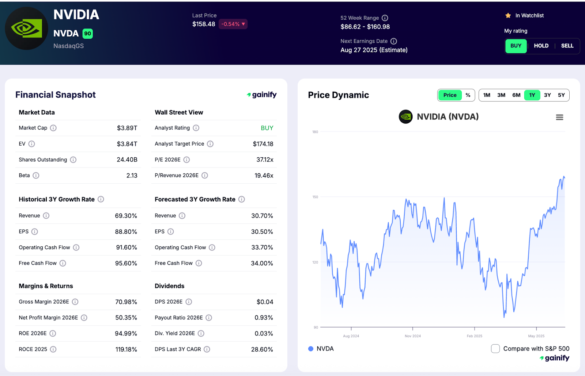
Task: Click the 52 Week Range info icon
Action: (385, 18)
